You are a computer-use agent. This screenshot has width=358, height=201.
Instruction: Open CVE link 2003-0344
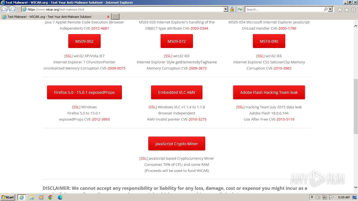click(199, 28)
